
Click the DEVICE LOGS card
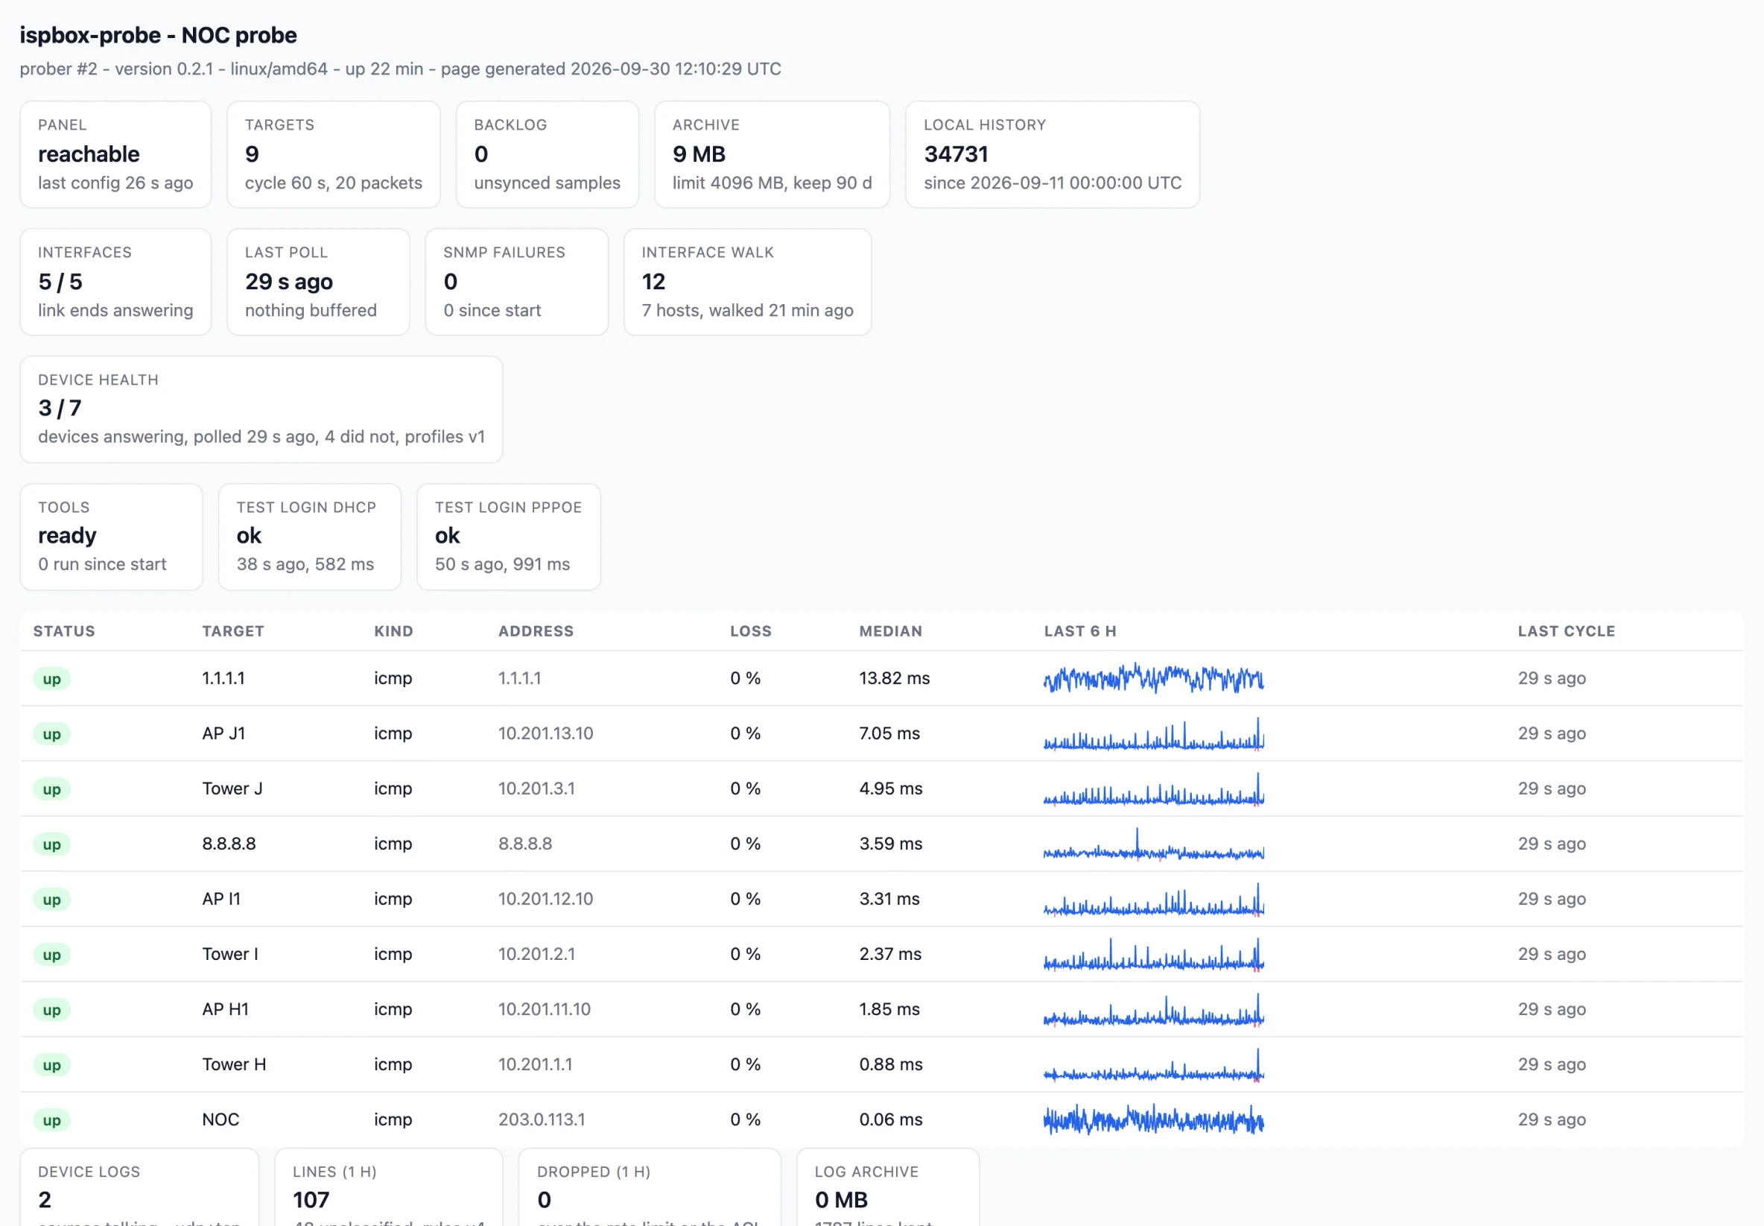point(139,1187)
